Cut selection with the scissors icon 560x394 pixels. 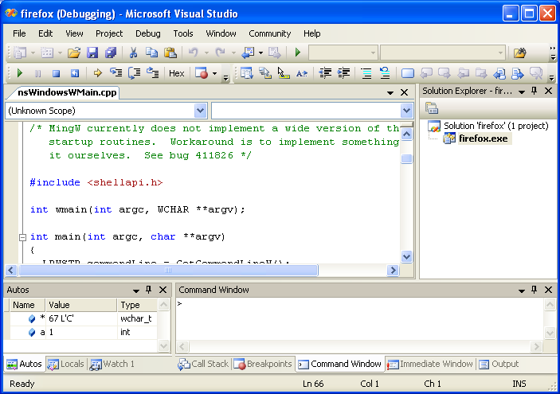pos(133,53)
